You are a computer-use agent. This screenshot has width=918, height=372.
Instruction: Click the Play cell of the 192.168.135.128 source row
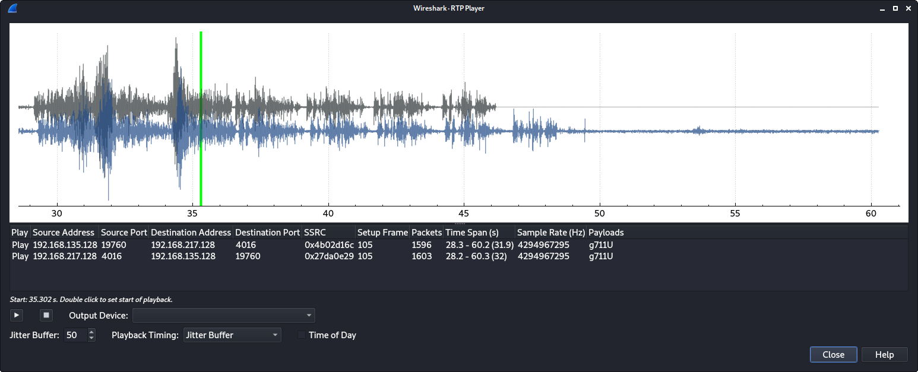[x=20, y=244]
